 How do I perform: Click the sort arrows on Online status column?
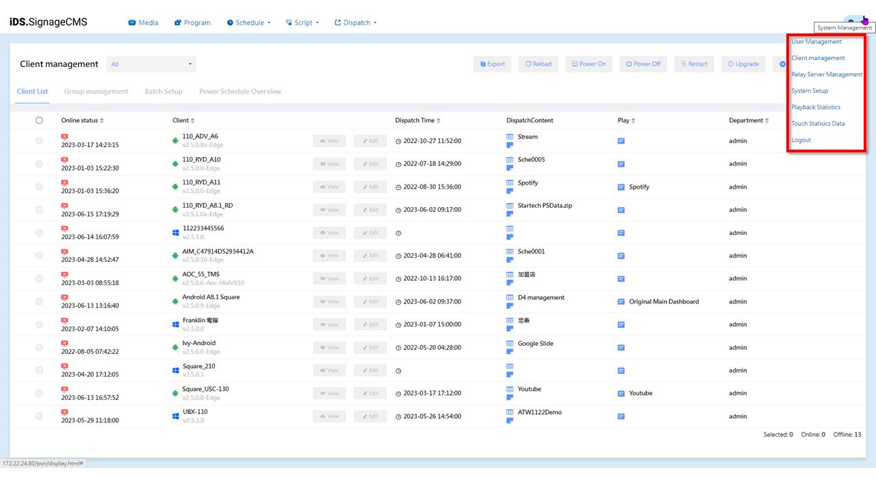click(102, 121)
